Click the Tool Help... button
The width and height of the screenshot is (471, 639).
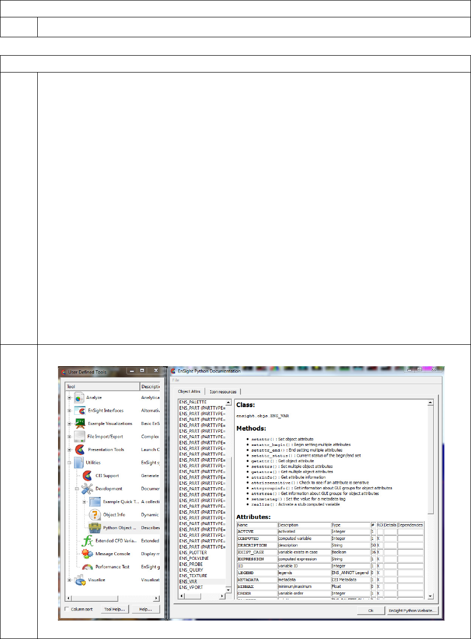[114, 609]
